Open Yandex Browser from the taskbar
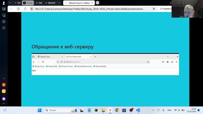The height and width of the screenshot is (114, 203). [110, 110]
